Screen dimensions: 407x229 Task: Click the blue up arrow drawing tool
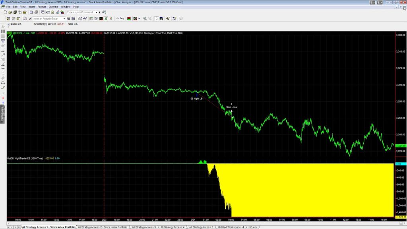click(3, 102)
